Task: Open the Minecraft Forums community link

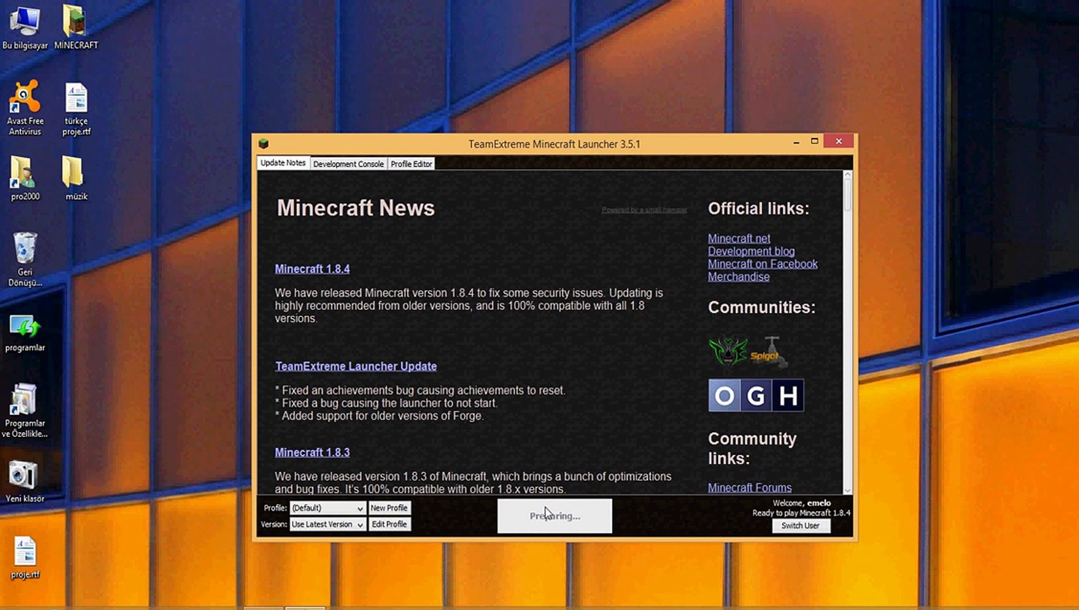Action: click(750, 487)
